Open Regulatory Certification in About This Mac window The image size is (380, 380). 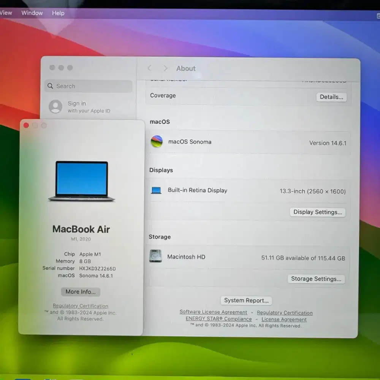pyautogui.click(x=81, y=306)
